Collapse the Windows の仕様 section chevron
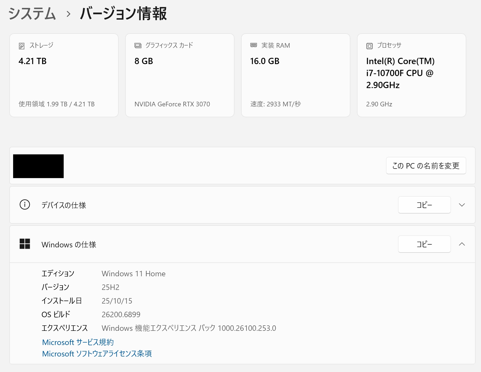Viewport: 481px width, 372px height. pos(462,244)
